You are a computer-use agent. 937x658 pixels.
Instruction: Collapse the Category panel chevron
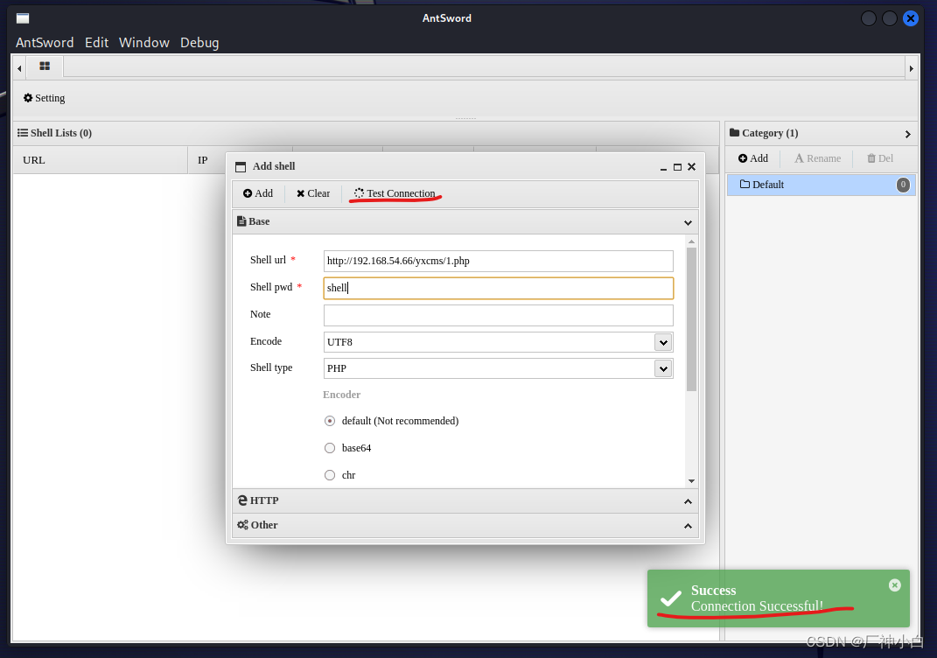tap(908, 134)
